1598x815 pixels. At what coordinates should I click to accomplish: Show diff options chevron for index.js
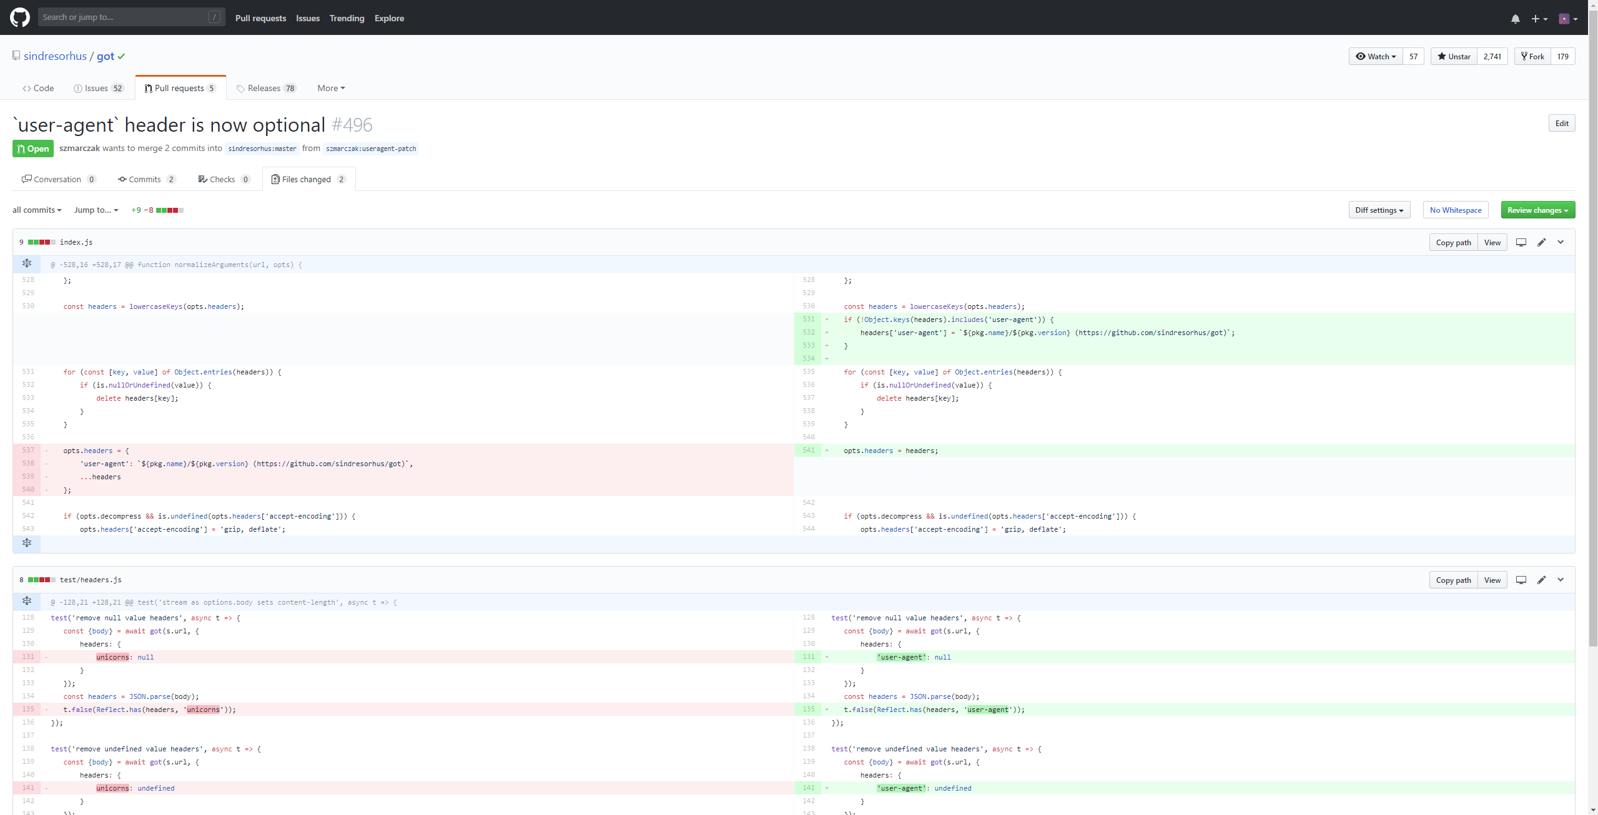pos(1560,242)
